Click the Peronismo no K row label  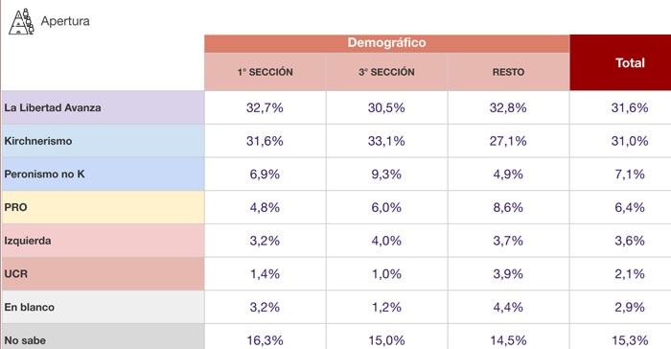[x=104, y=174]
